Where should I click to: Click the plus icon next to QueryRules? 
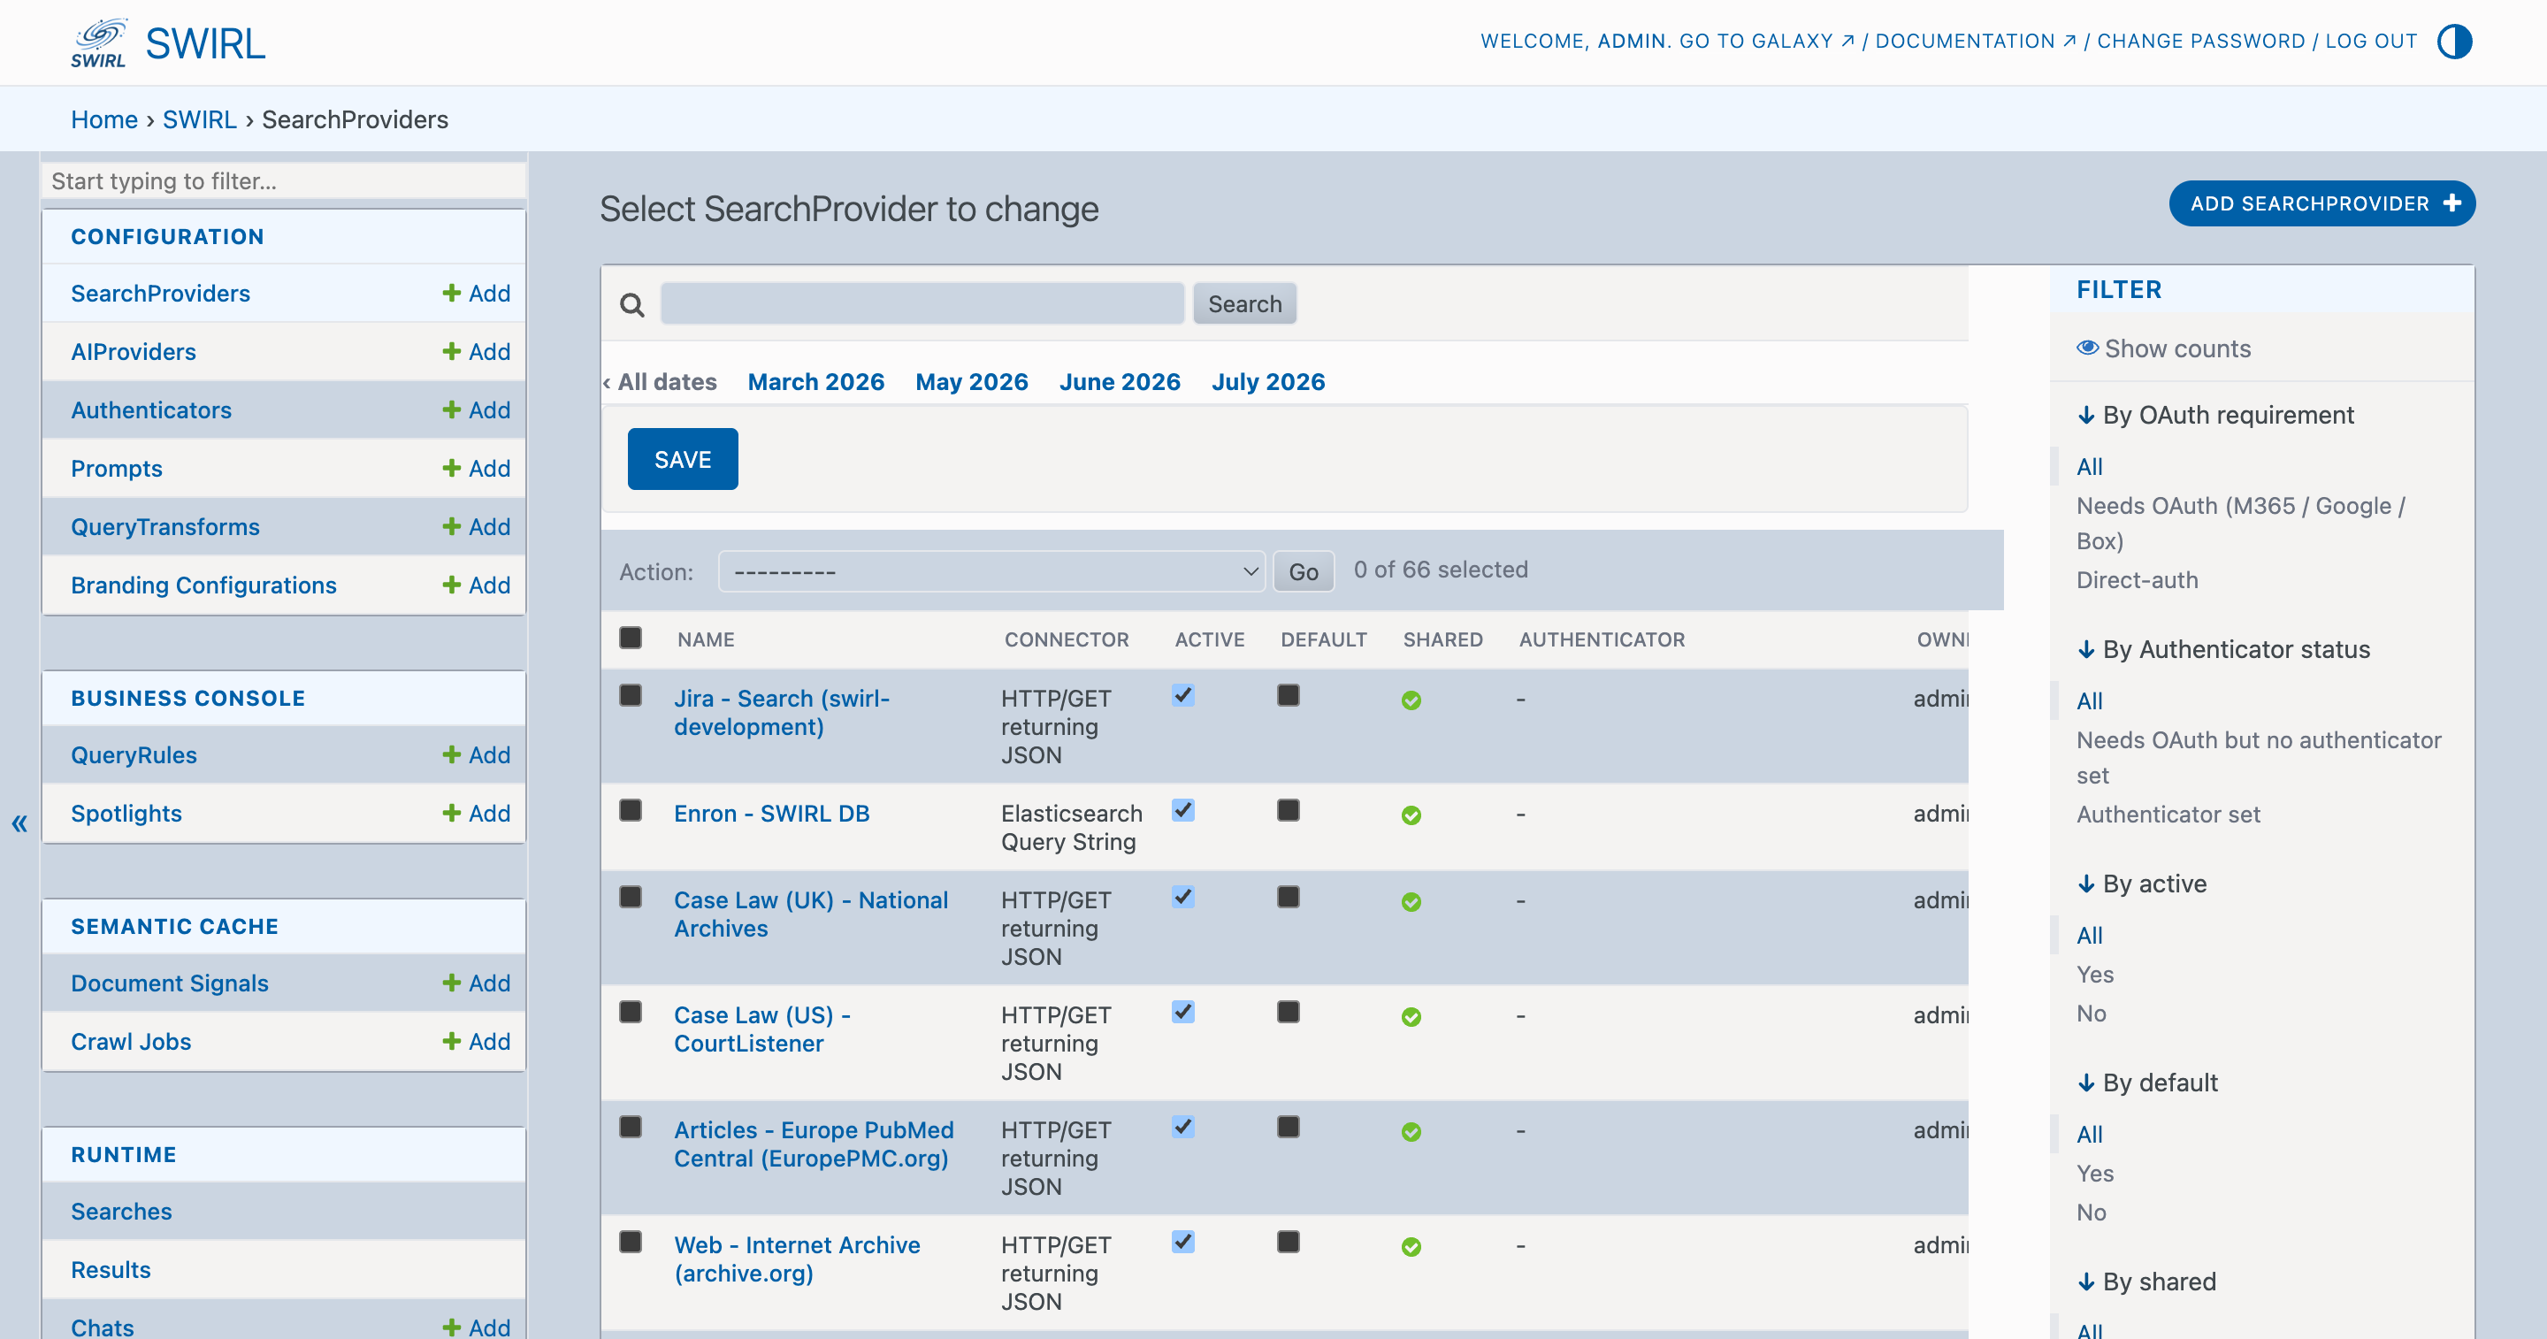pyautogui.click(x=451, y=754)
